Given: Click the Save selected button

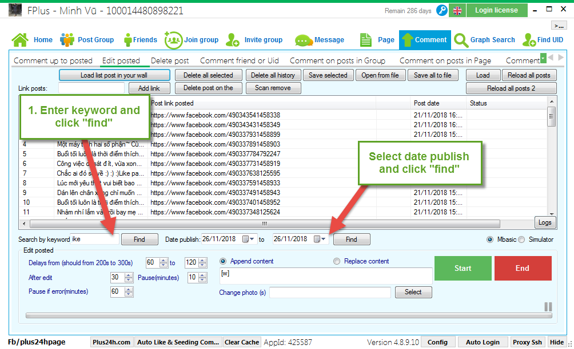Looking at the screenshot, I should [328, 75].
